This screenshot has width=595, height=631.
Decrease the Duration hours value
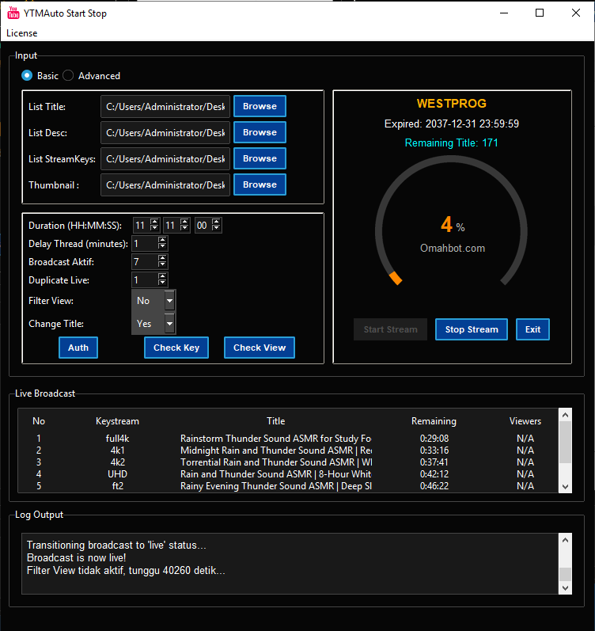154,229
